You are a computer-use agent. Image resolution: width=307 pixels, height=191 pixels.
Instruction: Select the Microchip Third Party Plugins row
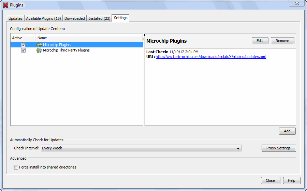click(x=77, y=50)
